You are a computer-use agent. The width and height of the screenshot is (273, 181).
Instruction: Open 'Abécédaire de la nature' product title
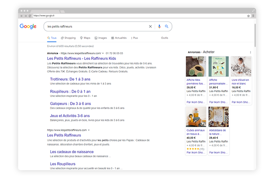coord(218,132)
